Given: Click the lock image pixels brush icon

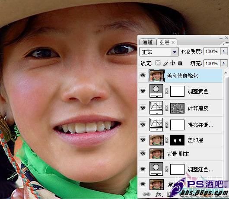Looking at the screenshot, I should click(165, 63).
